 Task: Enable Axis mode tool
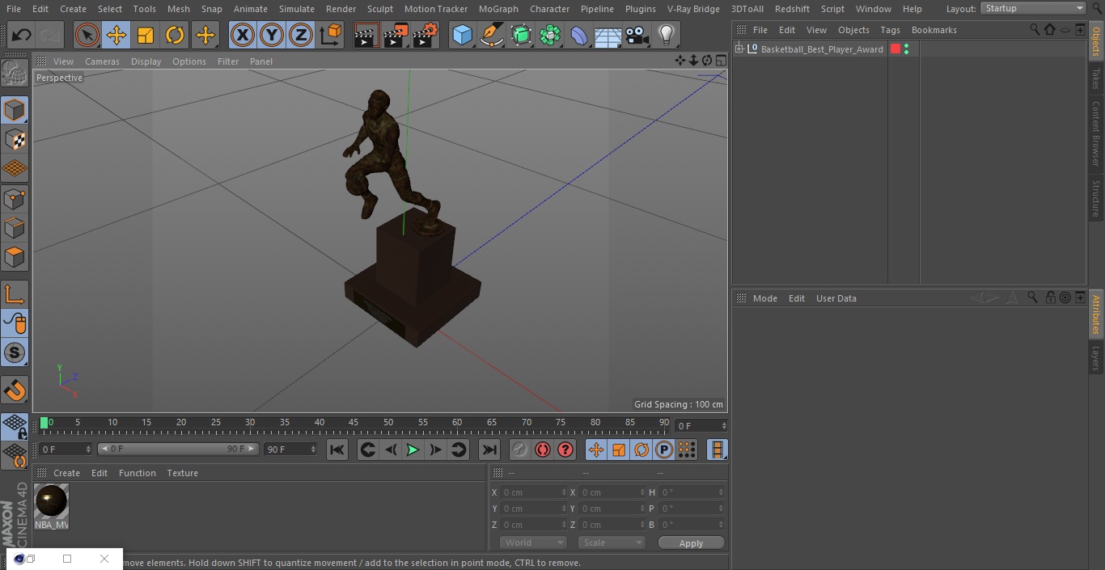15,294
